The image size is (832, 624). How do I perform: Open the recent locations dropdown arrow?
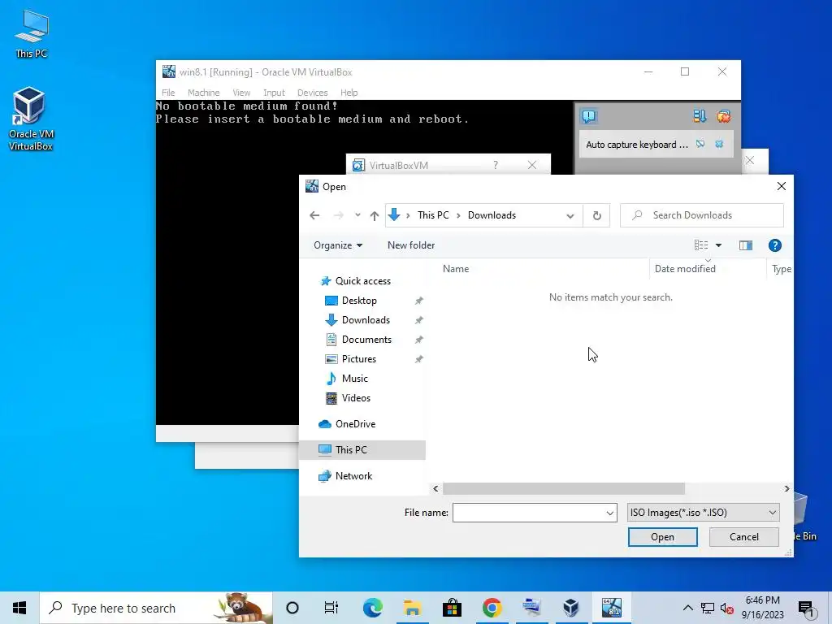(x=357, y=214)
